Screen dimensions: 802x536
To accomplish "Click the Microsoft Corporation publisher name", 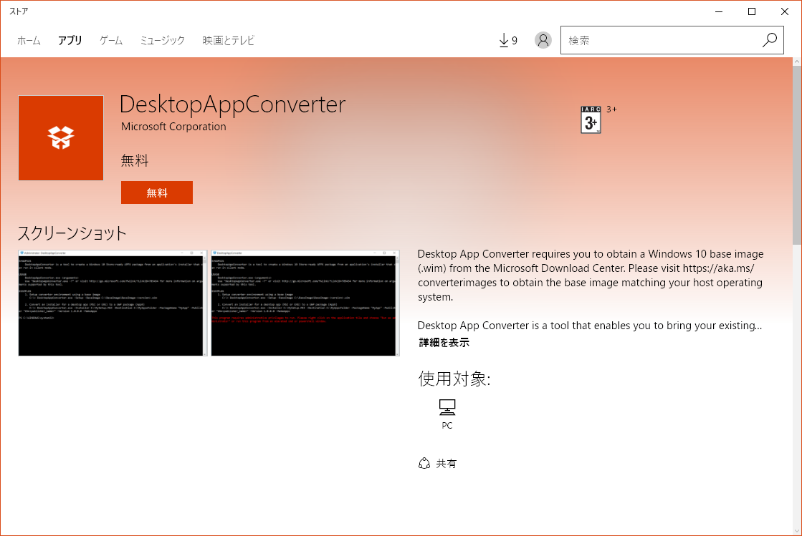I will pos(173,127).
